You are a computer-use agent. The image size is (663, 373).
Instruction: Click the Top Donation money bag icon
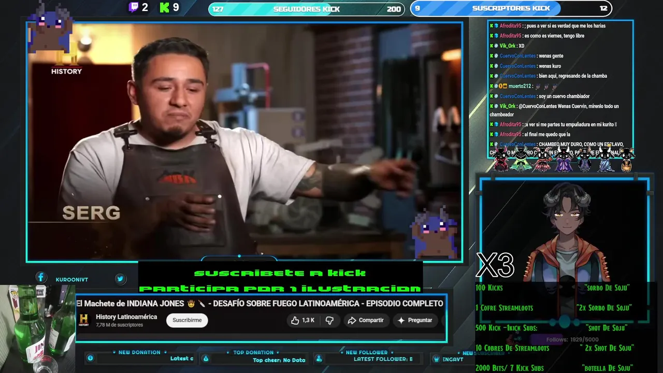pos(206,358)
